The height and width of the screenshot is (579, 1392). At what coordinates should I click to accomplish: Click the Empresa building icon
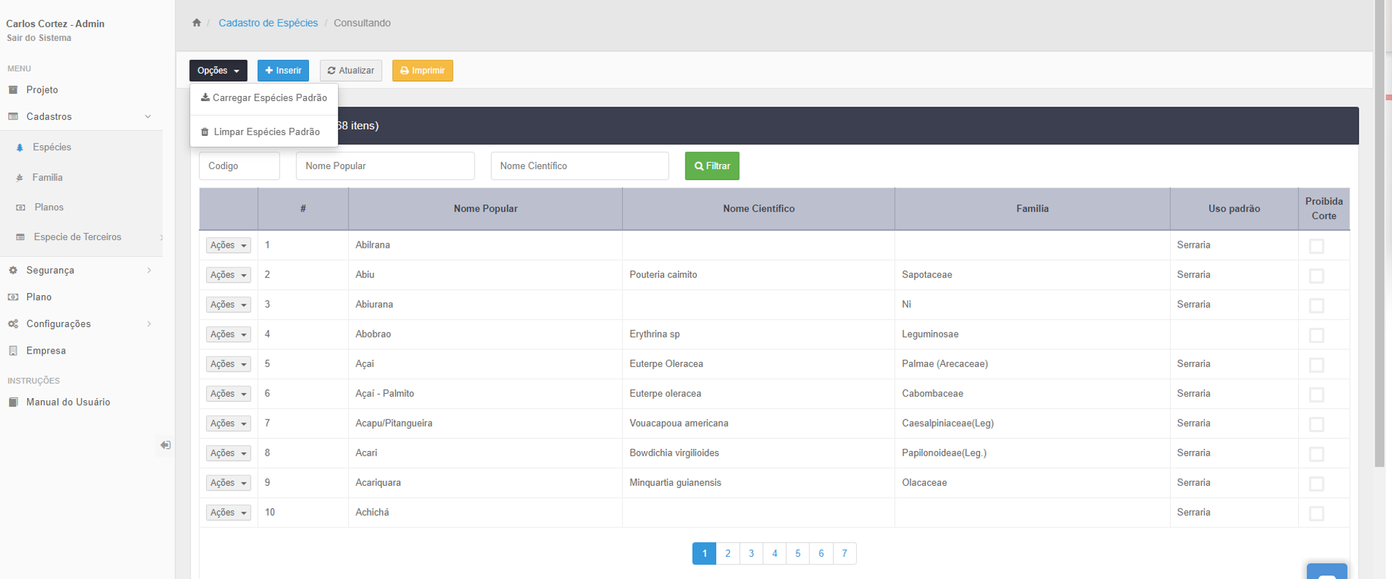pos(13,351)
